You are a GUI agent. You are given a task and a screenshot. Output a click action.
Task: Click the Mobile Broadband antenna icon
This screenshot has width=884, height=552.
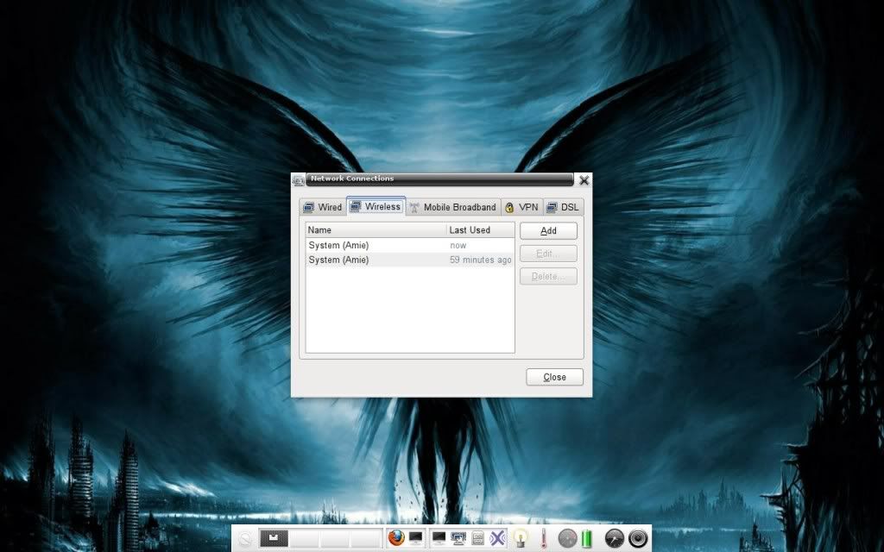click(x=414, y=207)
